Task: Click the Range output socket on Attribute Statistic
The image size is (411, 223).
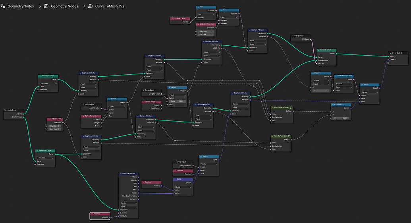Action: 139,193
